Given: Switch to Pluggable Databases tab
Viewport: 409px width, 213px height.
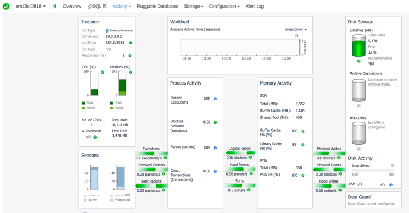Looking at the screenshot, I should pyautogui.click(x=157, y=7).
